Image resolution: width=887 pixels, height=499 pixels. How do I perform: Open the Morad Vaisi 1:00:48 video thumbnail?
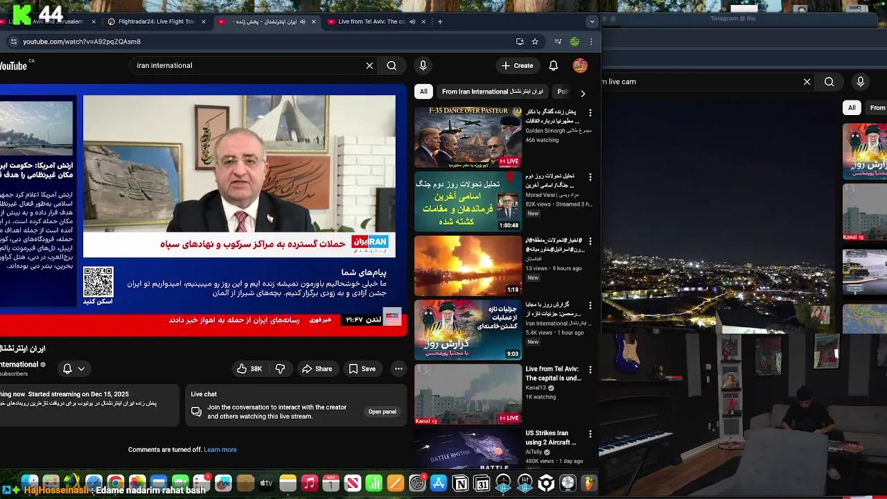[x=468, y=201]
